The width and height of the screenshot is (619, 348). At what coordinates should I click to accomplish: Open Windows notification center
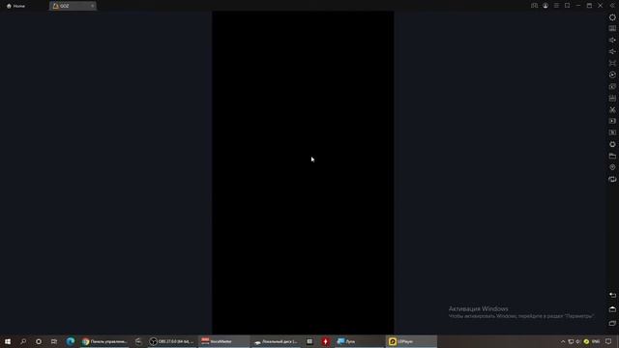tap(608, 341)
